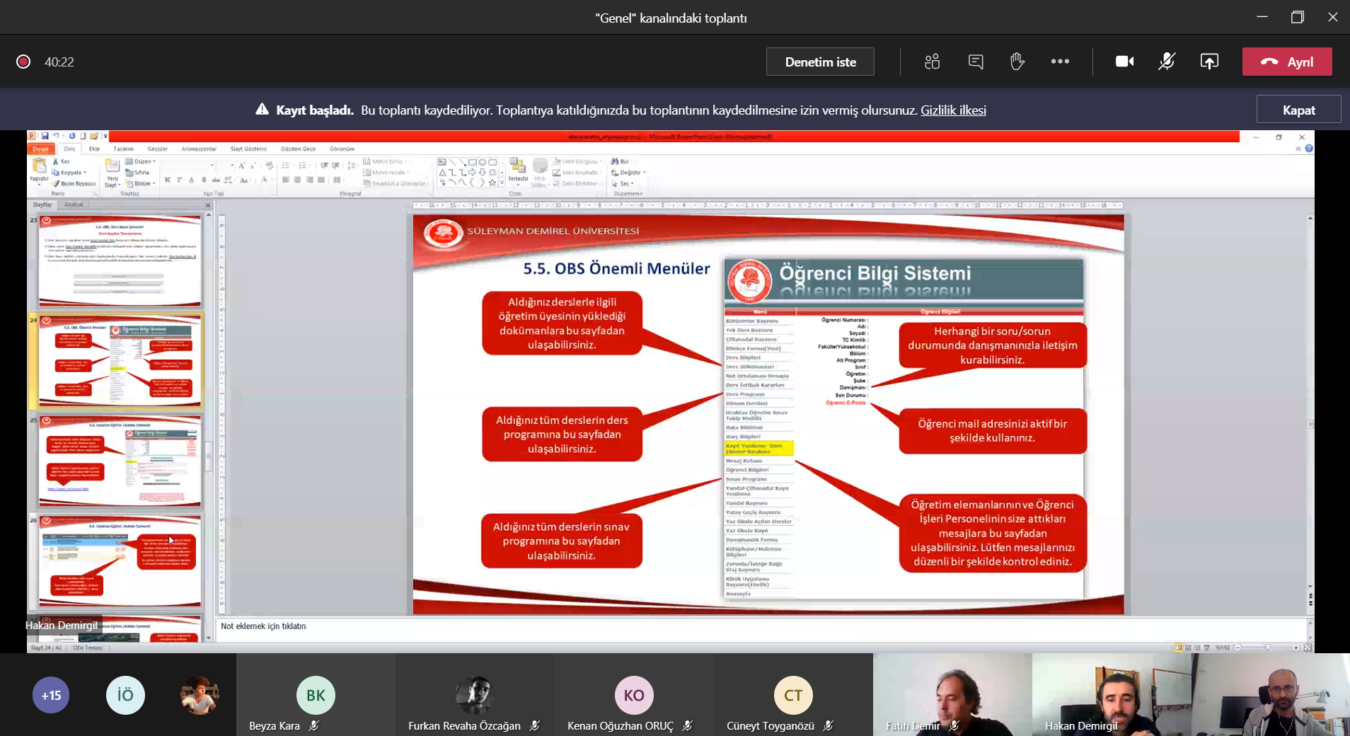Viewport: 1350px width, 736px height.
Task: Click Kenan Oğuzhan ORUÇ's KO avatar
Action: pos(633,695)
